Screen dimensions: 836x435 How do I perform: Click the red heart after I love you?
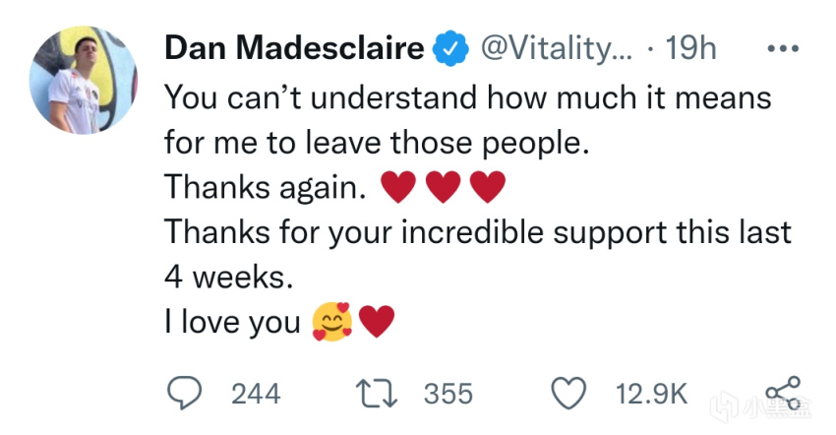[377, 322]
